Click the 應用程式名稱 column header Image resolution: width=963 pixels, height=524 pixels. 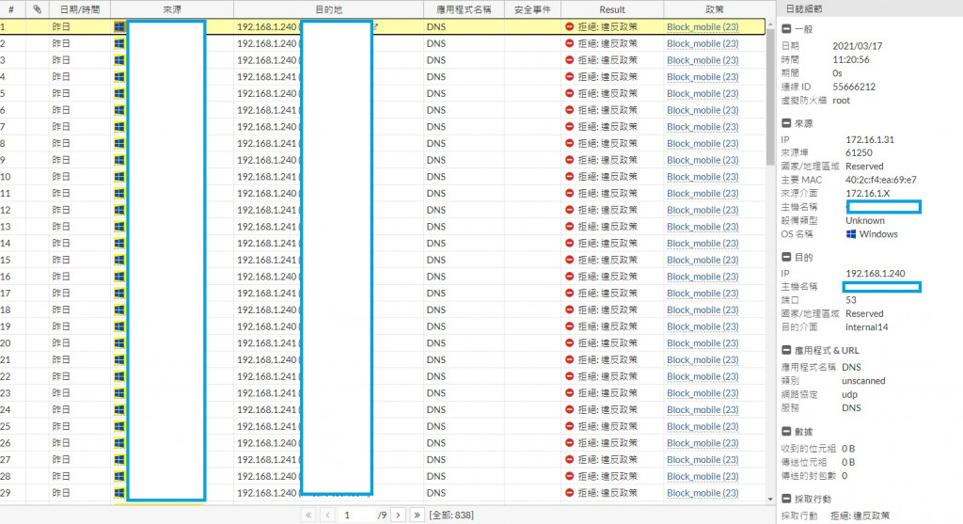pos(464,9)
